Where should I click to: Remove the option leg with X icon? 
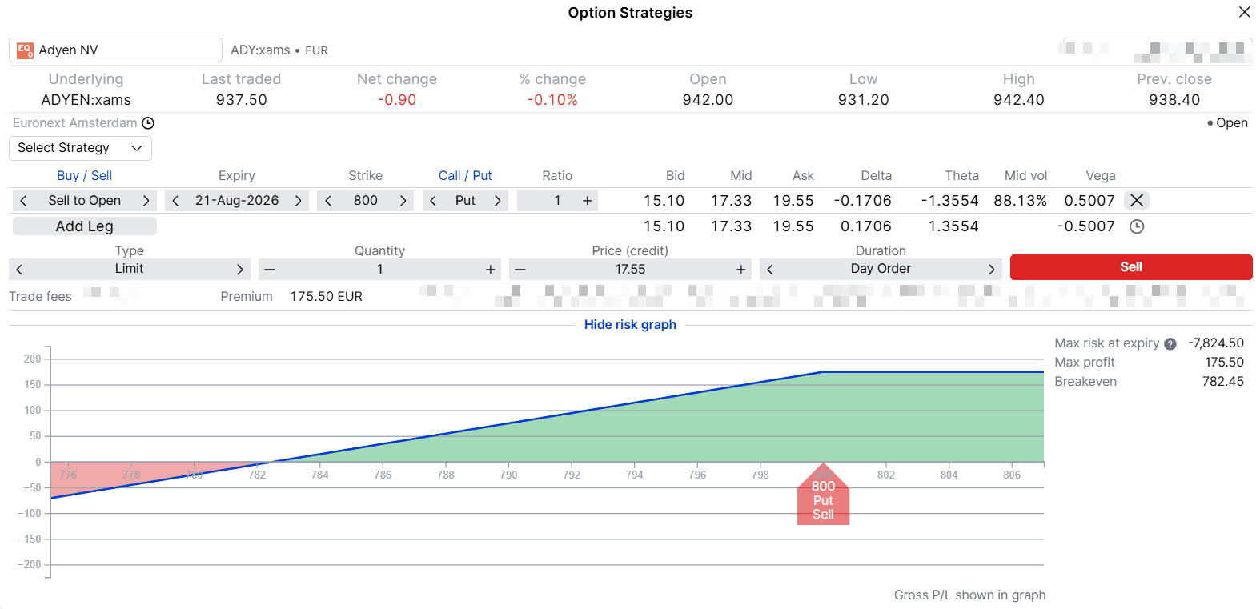[1137, 200]
